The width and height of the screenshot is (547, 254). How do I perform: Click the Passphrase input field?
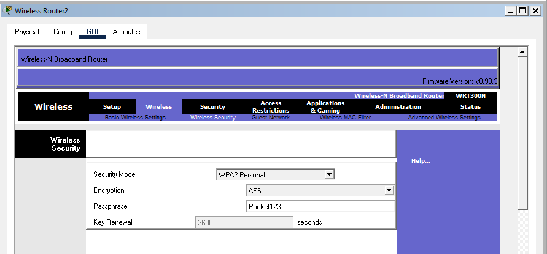[320, 207]
